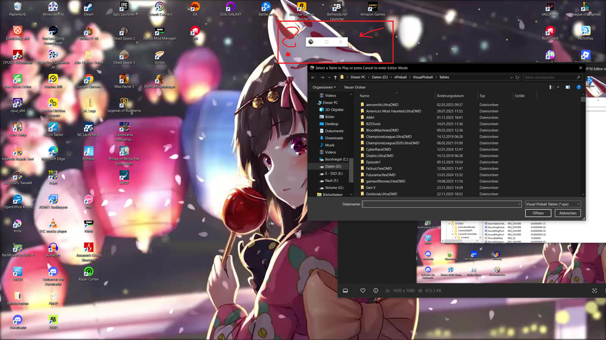Expand the address bar history chevron
Viewport: 606px width, 340px height.
click(511, 77)
